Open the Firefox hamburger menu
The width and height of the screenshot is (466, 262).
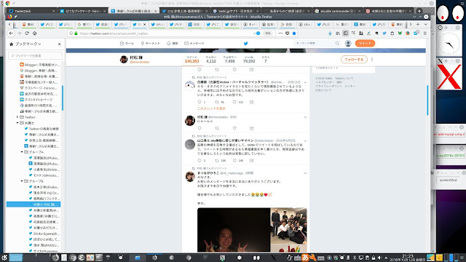point(425,33)
